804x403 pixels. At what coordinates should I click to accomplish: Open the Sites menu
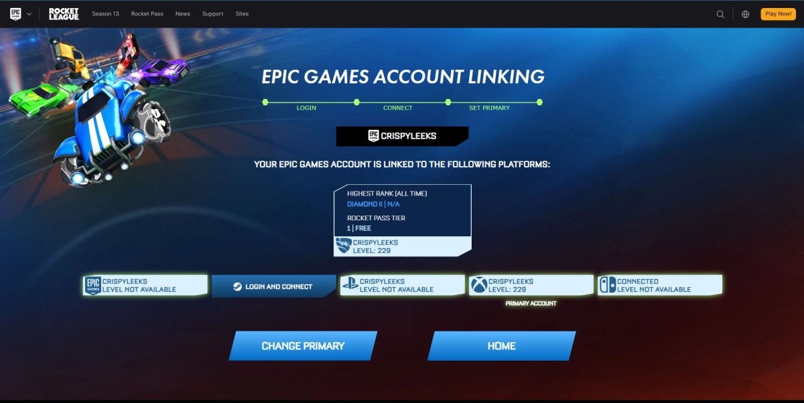coord(242,14)
